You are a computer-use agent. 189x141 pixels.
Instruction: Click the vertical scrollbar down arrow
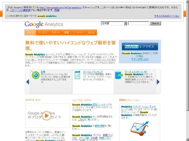pos(187,139)
